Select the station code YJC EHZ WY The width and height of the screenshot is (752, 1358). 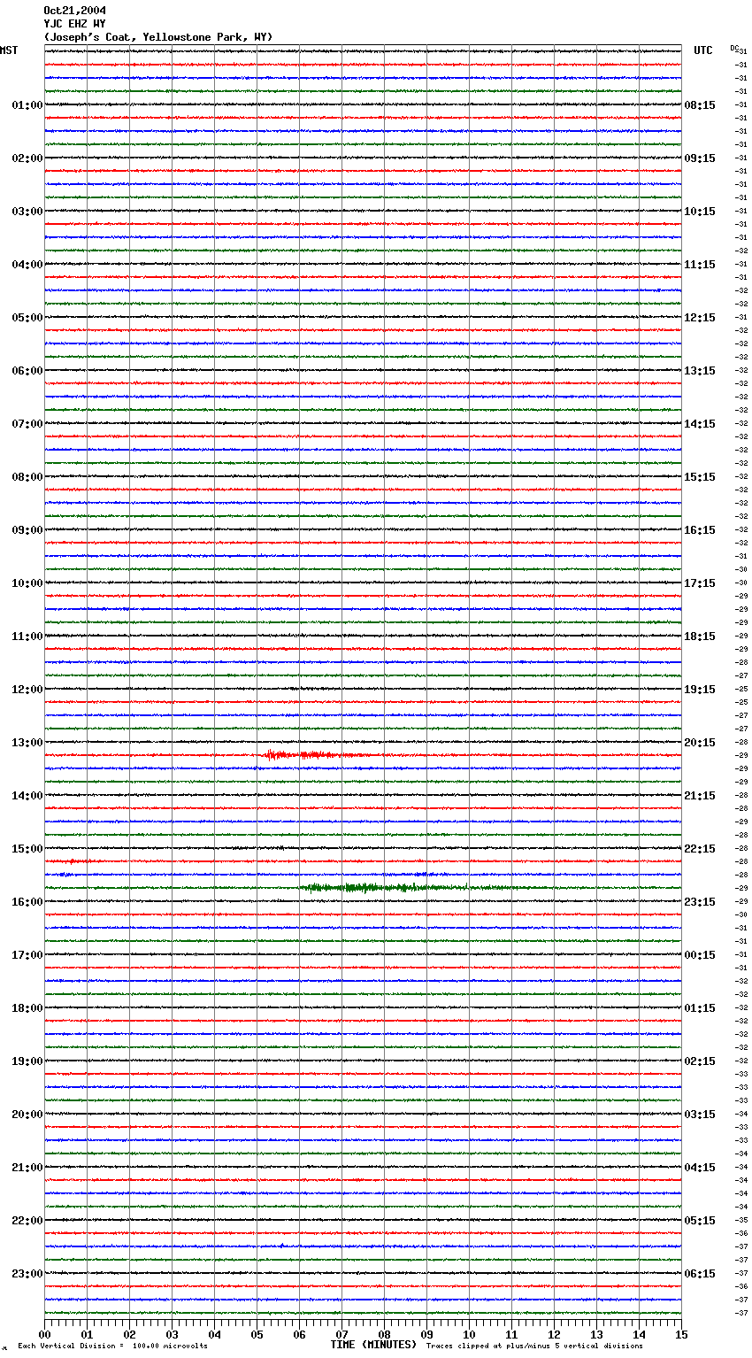74,24
